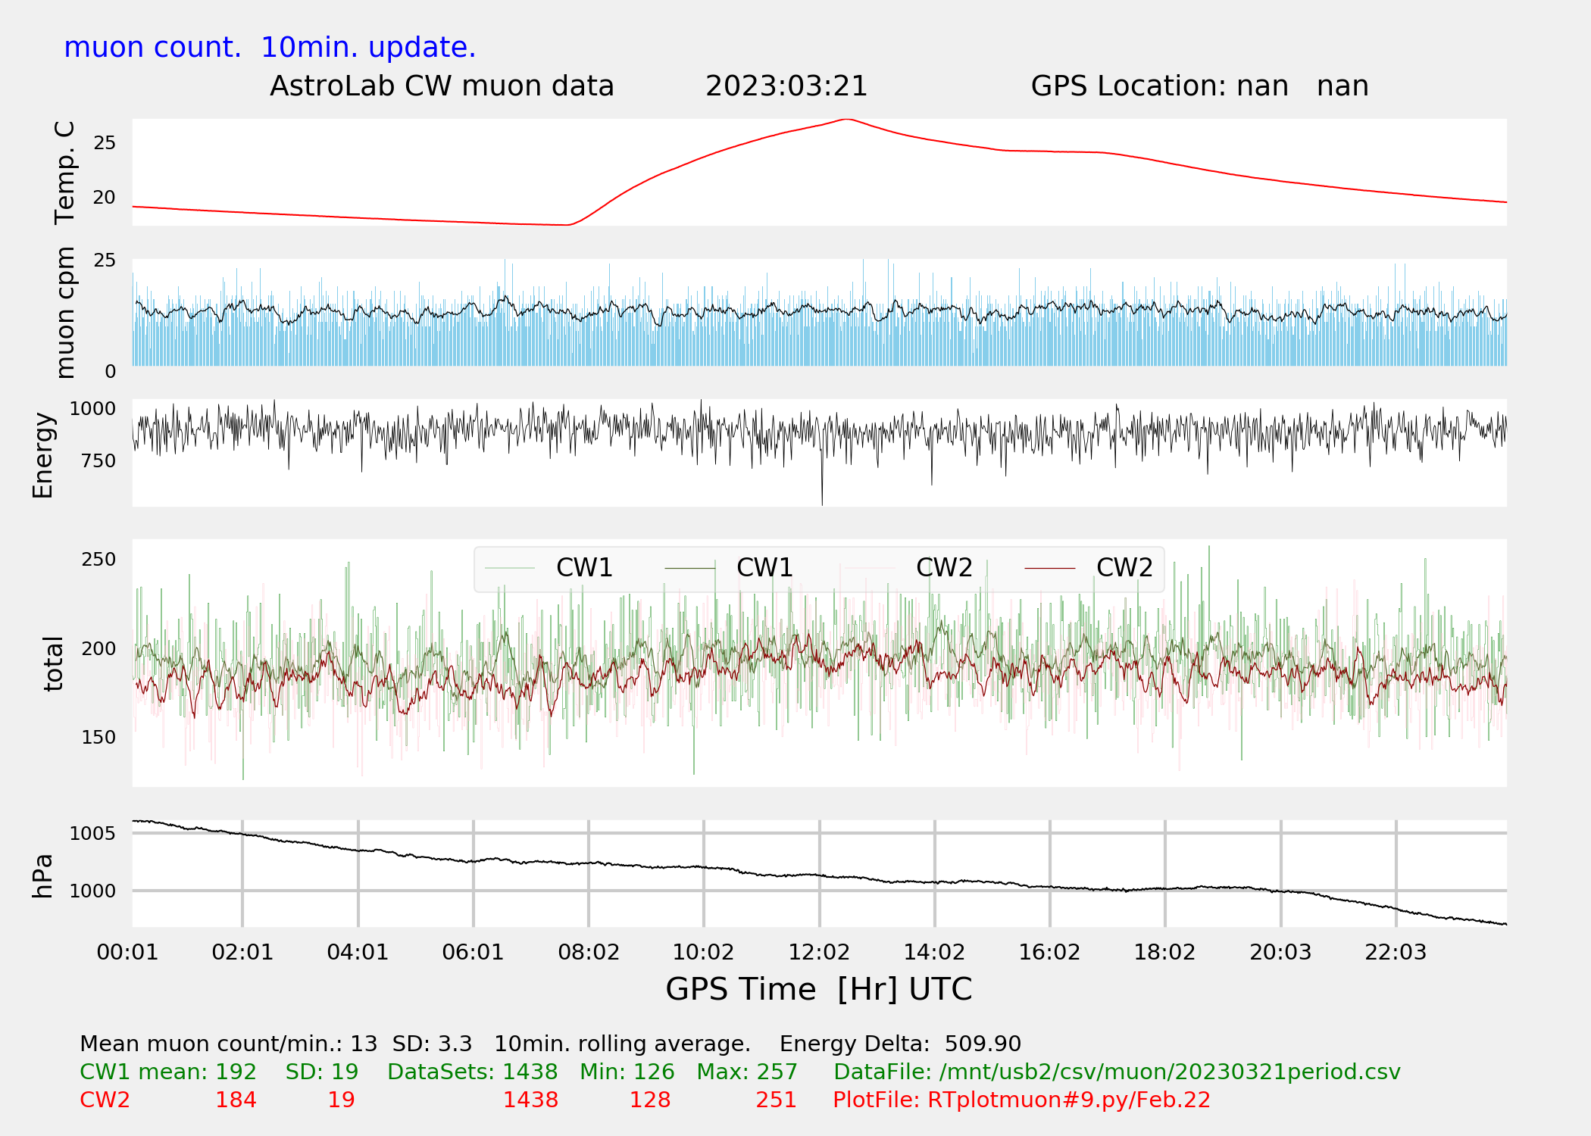Click the dark red CW2 legend line
The image size is (1591, 1136).
click(1049, 568)
